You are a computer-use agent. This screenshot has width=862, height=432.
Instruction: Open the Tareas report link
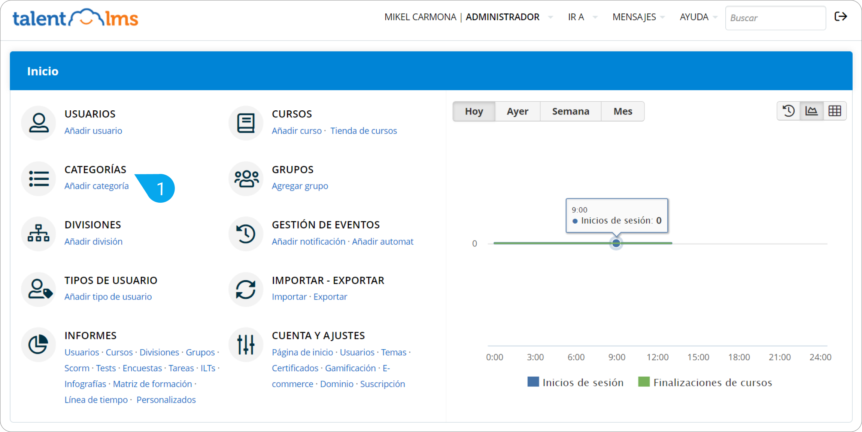(181, 368)
